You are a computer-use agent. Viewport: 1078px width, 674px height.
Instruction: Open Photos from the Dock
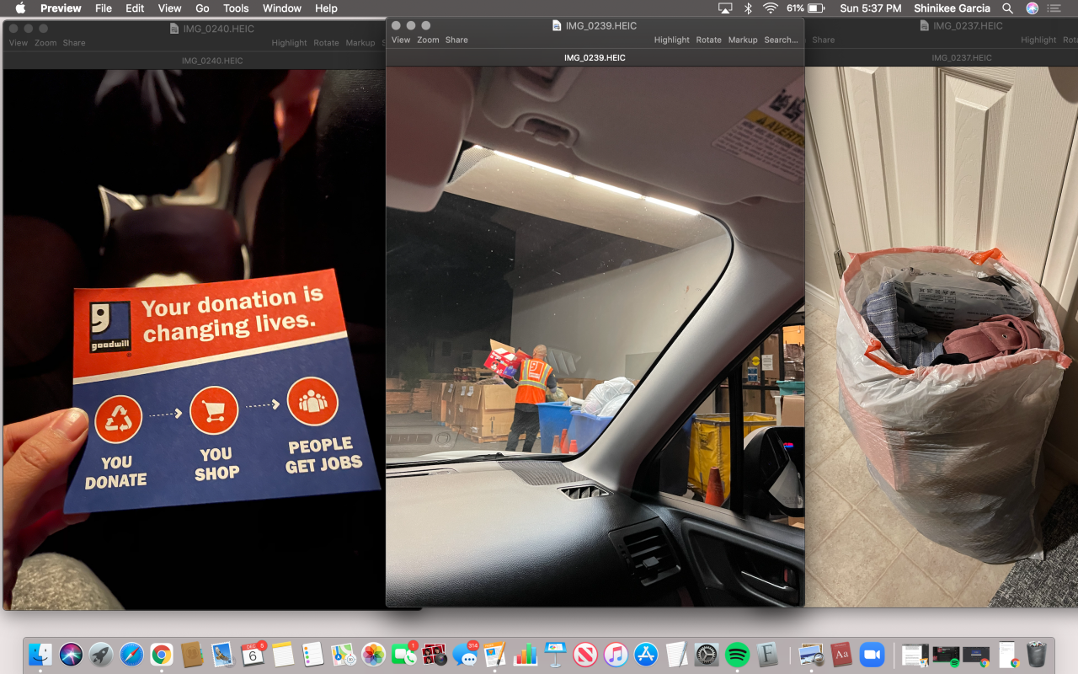(x=373, y=654)
